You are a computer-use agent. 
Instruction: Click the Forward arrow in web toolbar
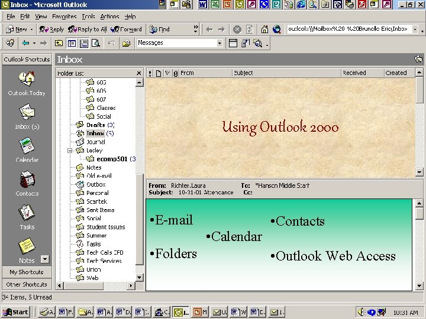tap(221, 30)
